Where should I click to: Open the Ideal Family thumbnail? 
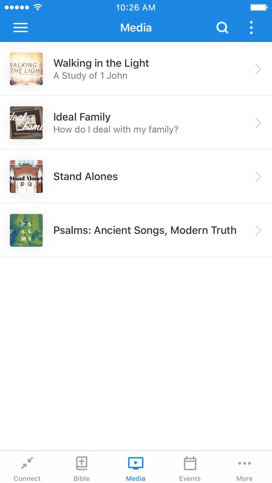point(26,123)
